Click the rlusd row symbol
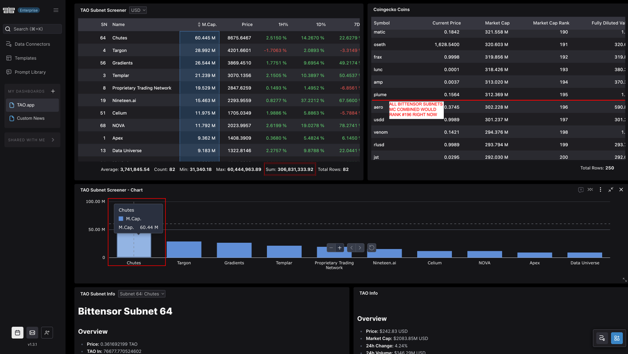The height and width of the screenshot is (354, 628). (x=379, y=145)
